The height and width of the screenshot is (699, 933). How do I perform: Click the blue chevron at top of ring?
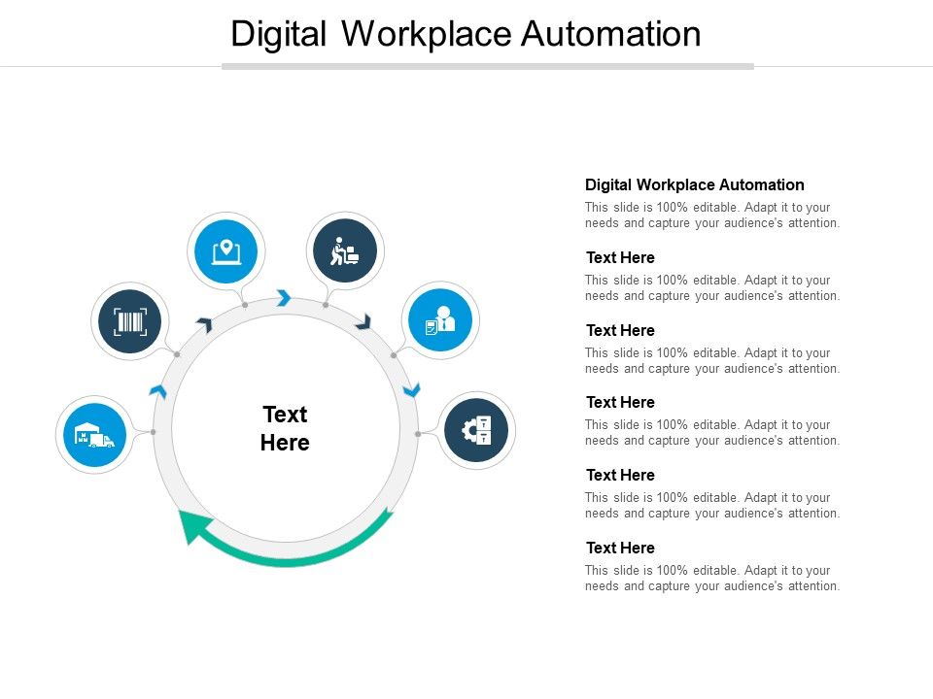click(284, 297)
